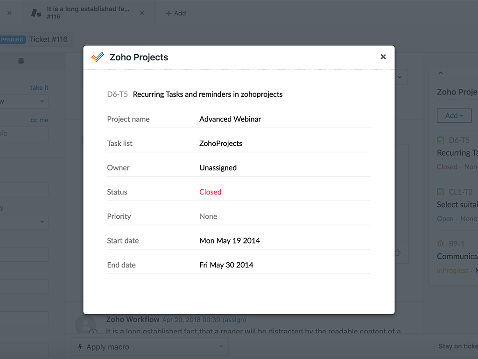Click the Ticket #116 label
Screen dimensions: 478x359
click(49, 39)
